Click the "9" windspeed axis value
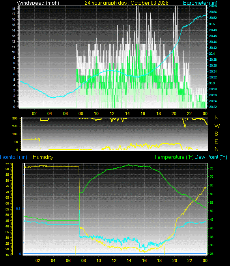 (14, 58)
